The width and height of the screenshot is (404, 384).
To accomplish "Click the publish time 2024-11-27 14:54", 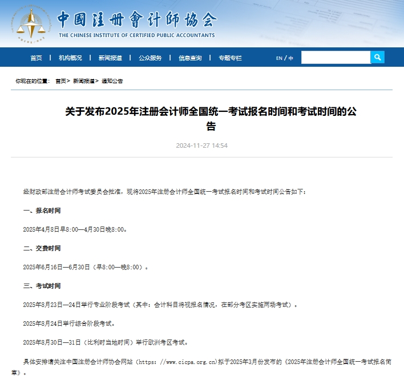I will pos(201,145).
